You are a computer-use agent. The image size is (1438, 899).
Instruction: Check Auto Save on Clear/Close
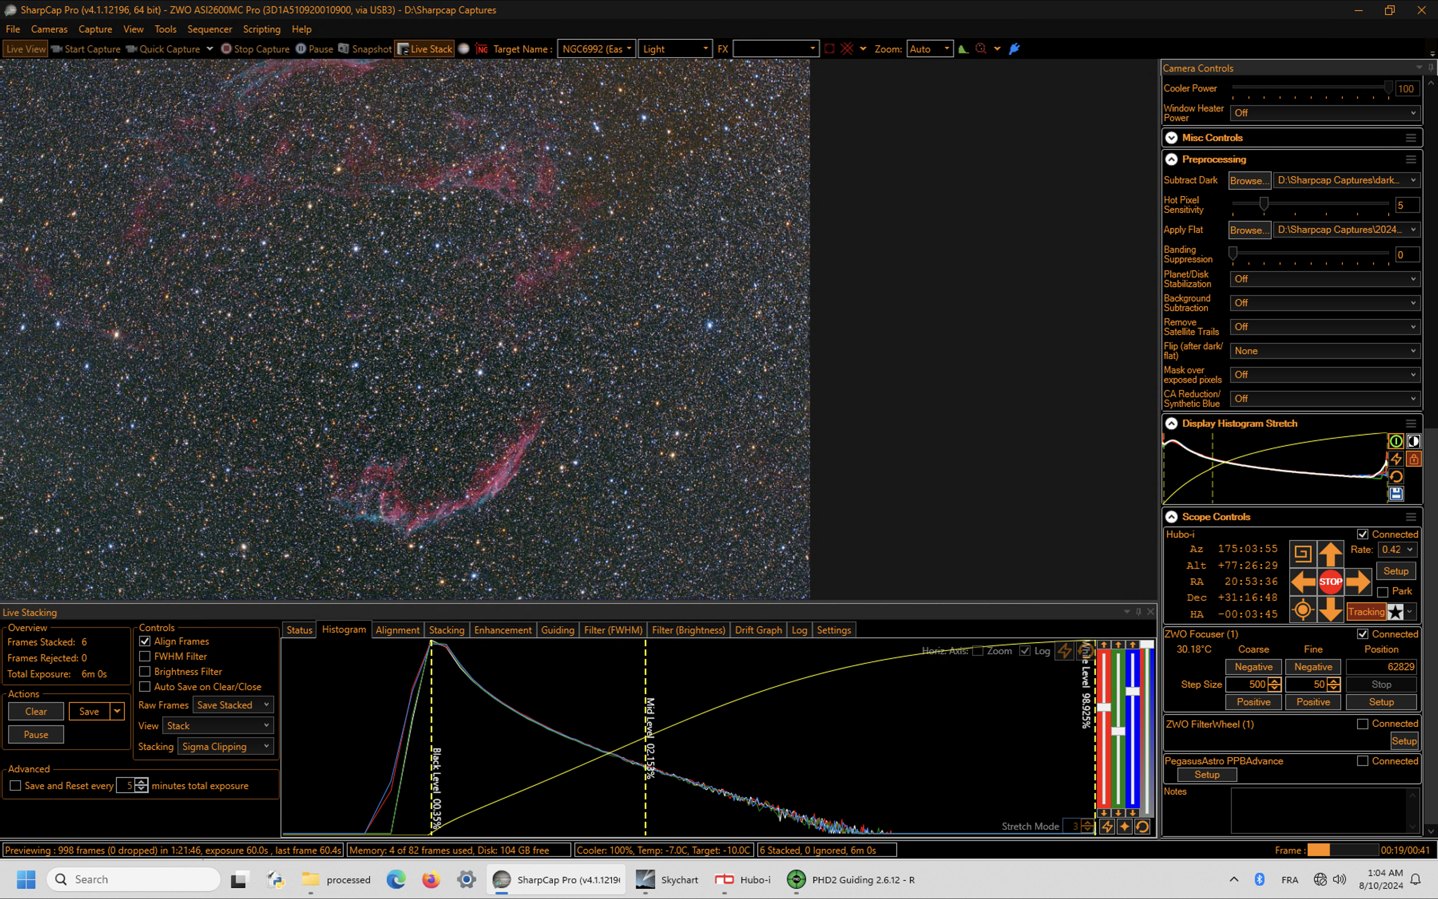[145, 687]
